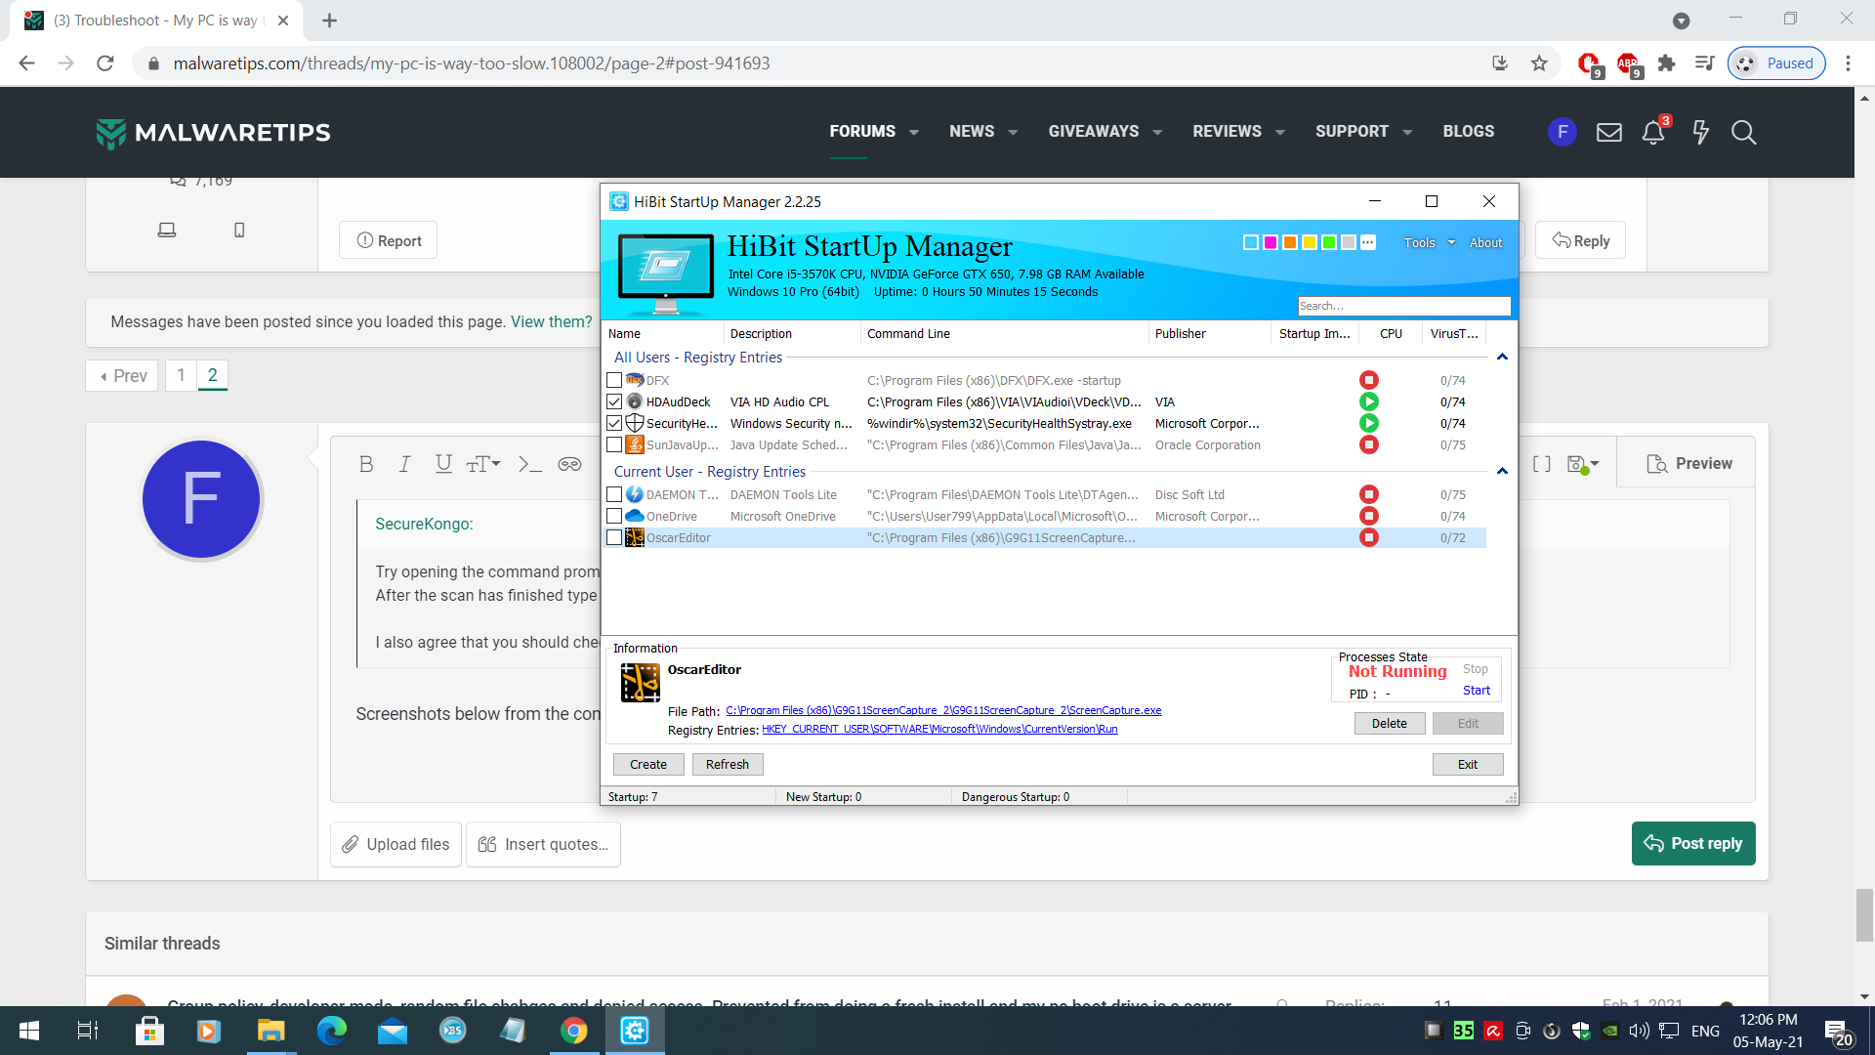Collapse Current User Registry Entries group
The width and height of the screenshot is (1875, 1055).
1502,472
